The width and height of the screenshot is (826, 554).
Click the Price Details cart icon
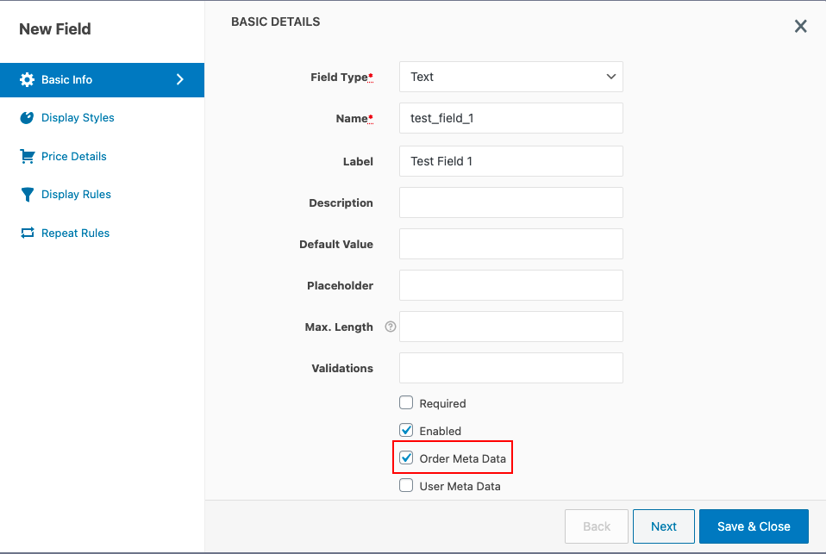tap(27, 156)
